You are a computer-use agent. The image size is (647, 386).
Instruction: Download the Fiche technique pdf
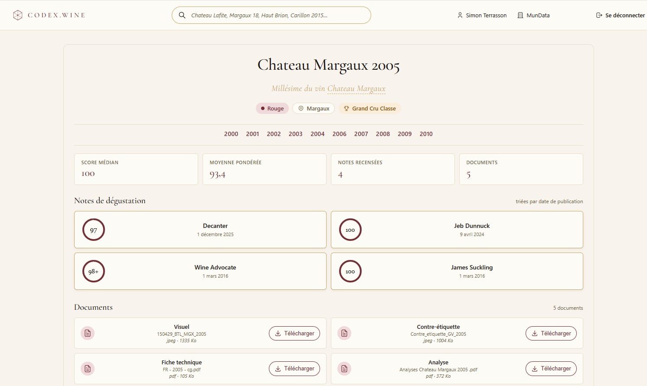pyautogui.click(x=294, y=369)
